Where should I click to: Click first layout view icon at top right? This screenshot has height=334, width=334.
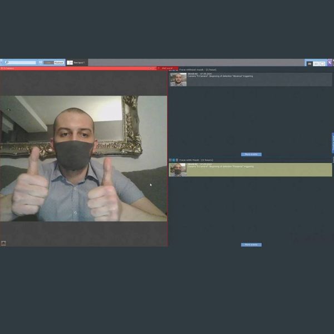[310, 63]
